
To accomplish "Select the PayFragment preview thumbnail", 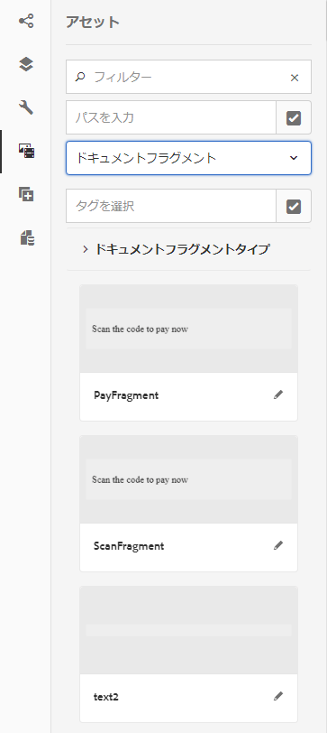I will [x=188, y=329].
